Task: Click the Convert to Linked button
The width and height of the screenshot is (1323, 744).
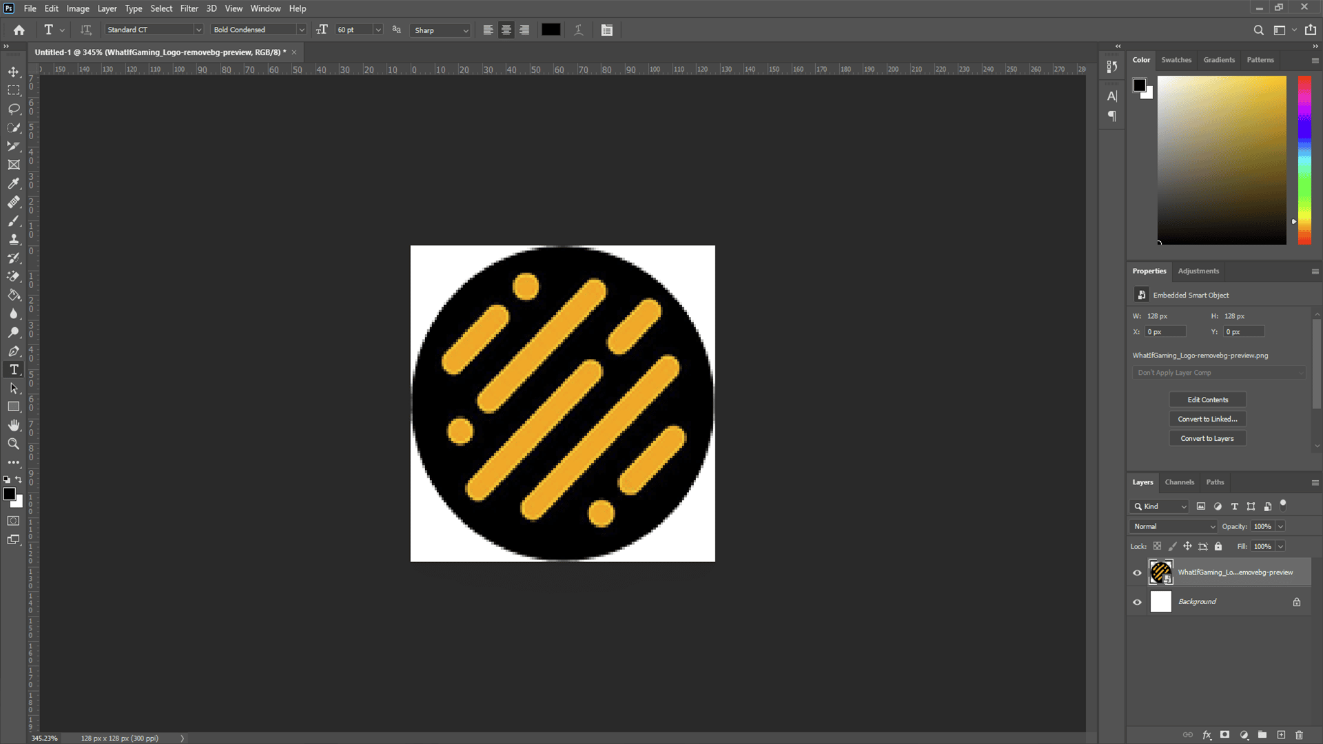Action: coord(1207,419)
